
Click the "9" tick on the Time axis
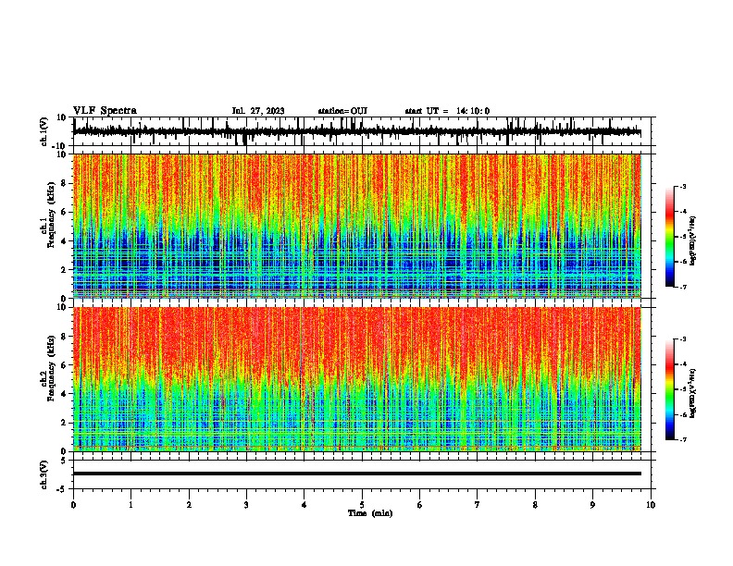592,505
